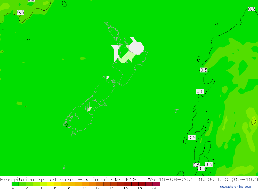This screenshot has width=258, height=189.
Task: Click the crimson swatch at legend value 20
Action: [x=156, y=184]
